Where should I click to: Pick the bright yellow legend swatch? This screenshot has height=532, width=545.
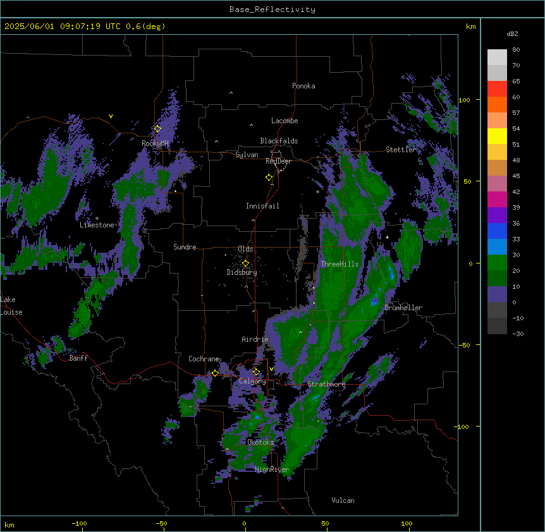[x=497, y=136]
